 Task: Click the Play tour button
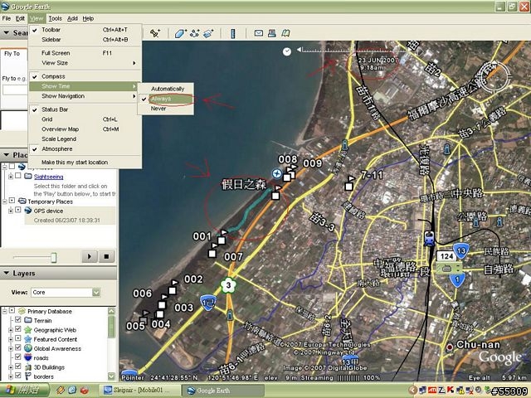(x=90, y=256)
